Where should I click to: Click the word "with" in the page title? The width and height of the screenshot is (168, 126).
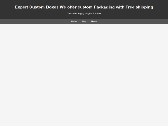pos(120,7)
